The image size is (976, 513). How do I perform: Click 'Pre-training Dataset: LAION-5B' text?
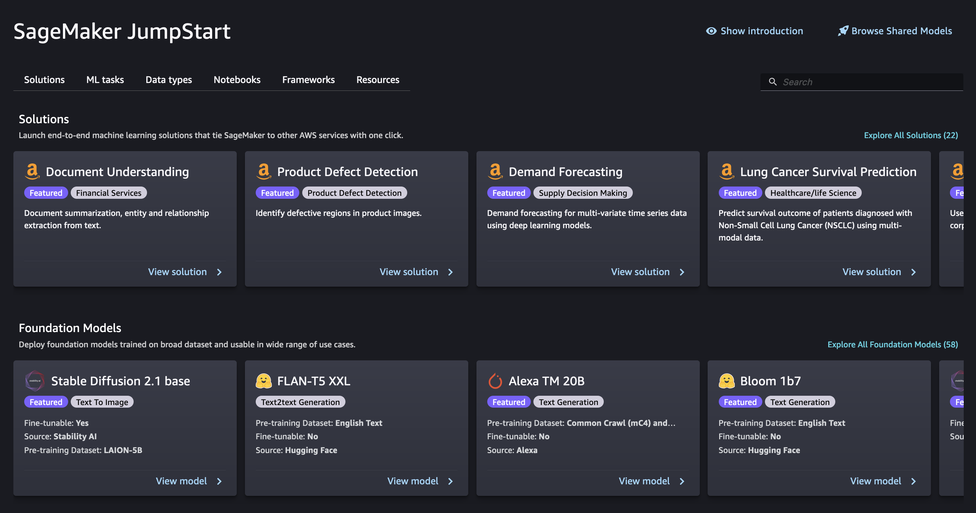83,450
